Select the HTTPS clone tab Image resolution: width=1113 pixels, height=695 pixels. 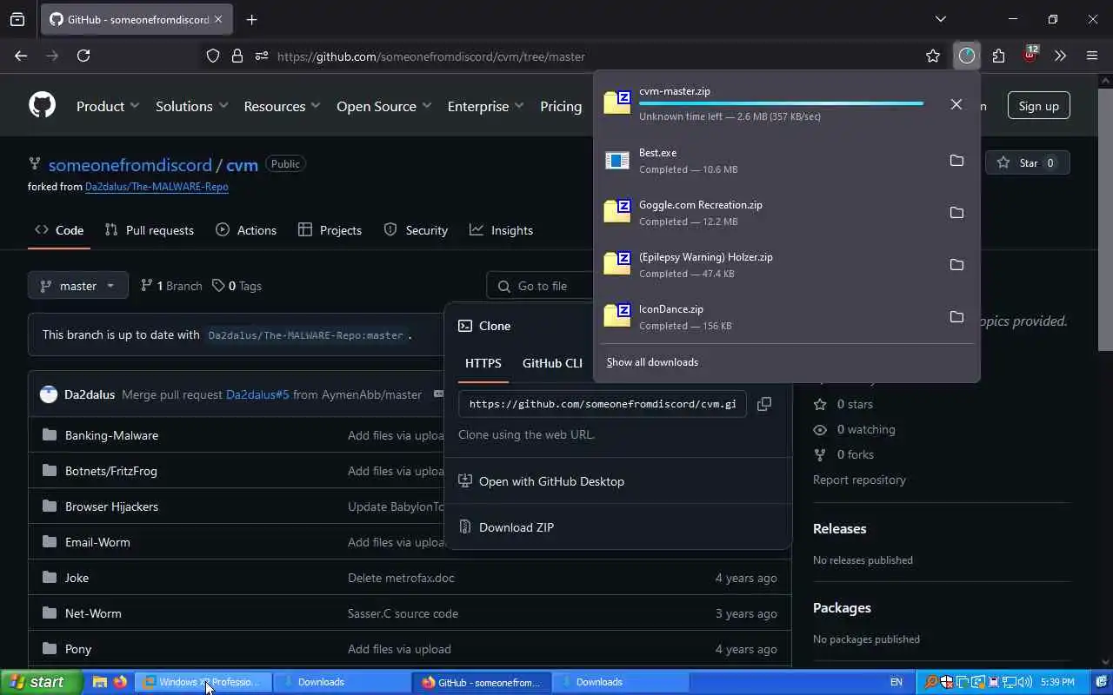tap(483, 363)
